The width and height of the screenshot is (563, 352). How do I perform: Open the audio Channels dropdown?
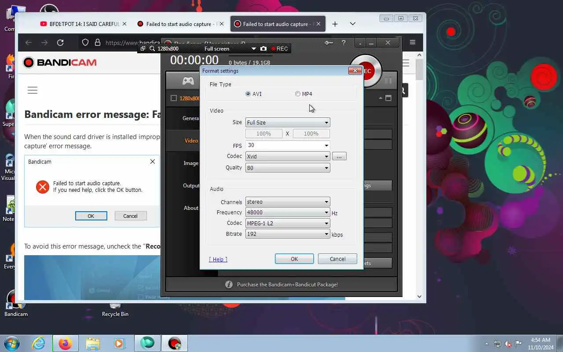[x=288, y=202]
